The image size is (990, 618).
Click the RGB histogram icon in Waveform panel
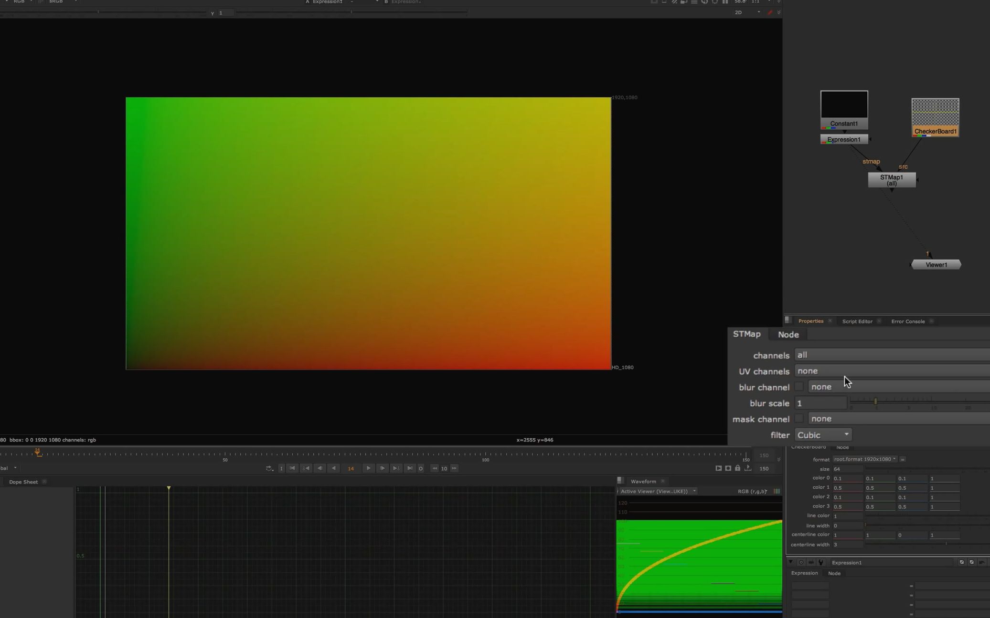pyautogui.click(x=777, y=491)
